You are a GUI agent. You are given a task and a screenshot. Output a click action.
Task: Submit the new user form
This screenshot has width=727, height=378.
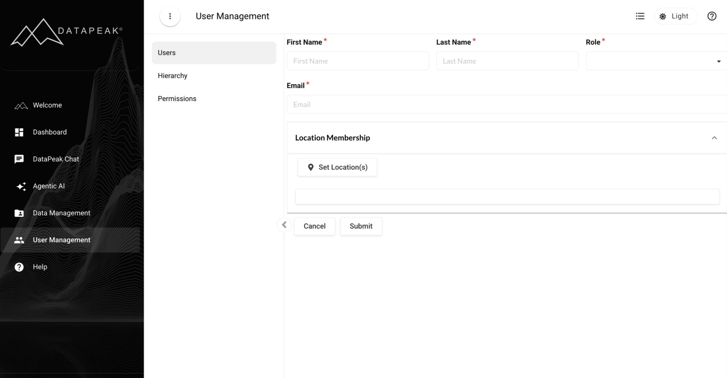coord(361,226)
